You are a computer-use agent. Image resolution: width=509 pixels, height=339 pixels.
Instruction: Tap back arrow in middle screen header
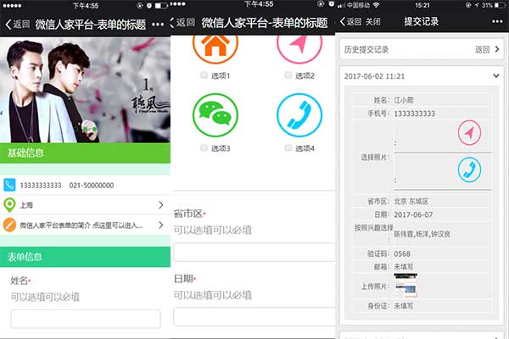click(172, 22)
